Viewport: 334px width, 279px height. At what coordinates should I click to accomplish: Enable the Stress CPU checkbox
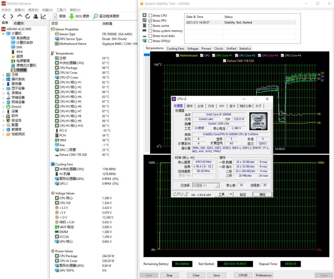150,16
